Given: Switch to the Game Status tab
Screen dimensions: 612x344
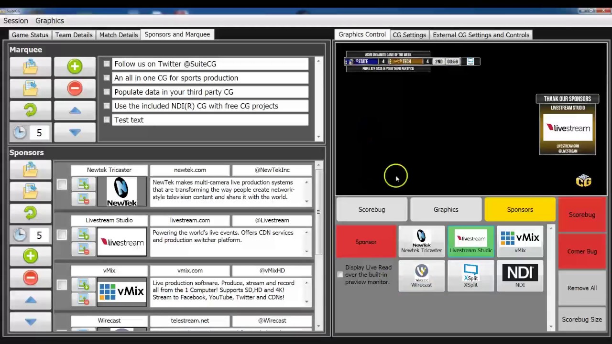Looking at the screenshot, I should 30,35.
